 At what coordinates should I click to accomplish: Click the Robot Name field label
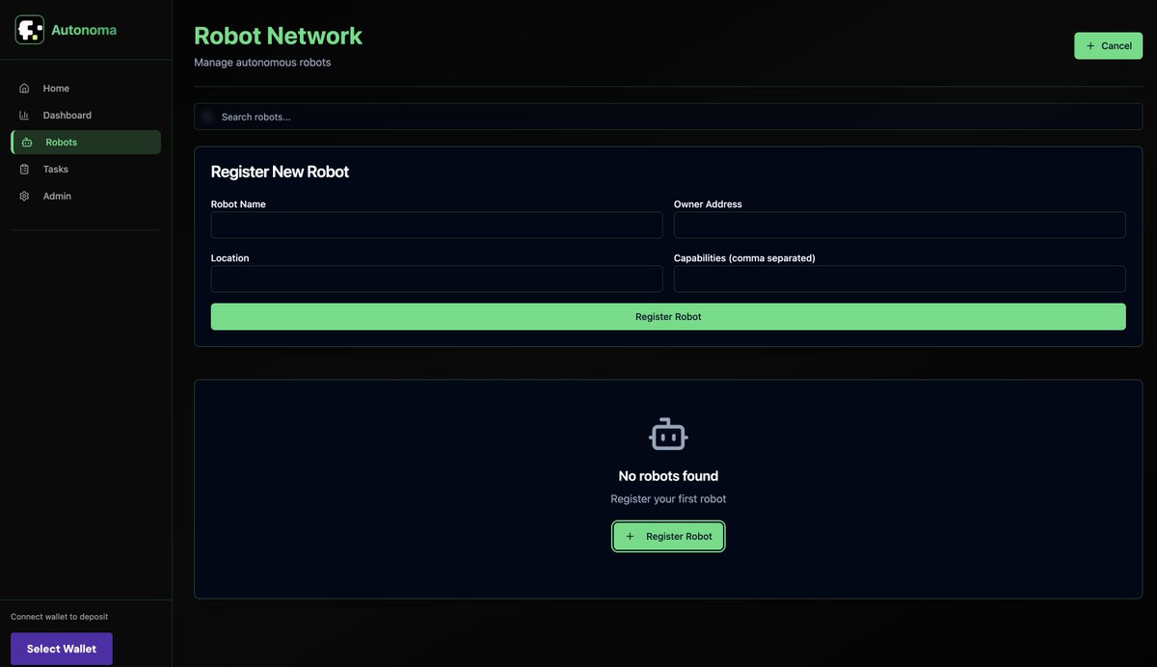pos(238,204)
